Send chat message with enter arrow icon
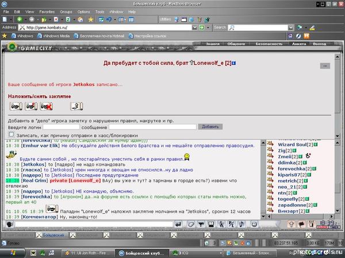The height and width of the screenshot is (258, 345). [x=178, y=224]
